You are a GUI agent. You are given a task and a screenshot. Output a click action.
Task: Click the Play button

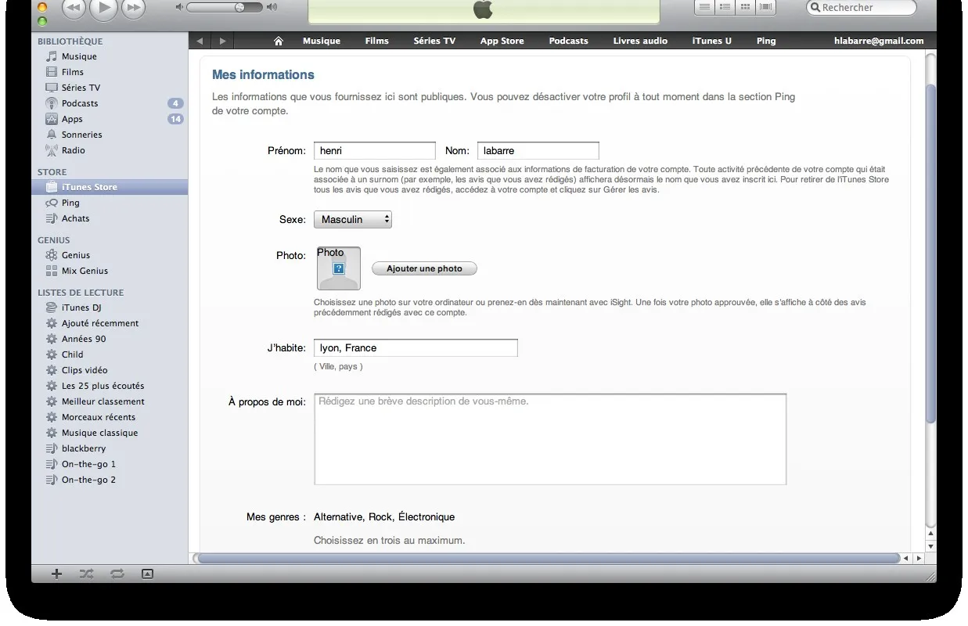104,8
